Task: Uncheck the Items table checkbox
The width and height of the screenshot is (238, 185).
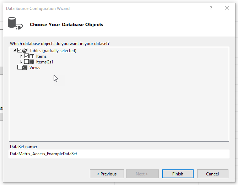Action: 26,56
